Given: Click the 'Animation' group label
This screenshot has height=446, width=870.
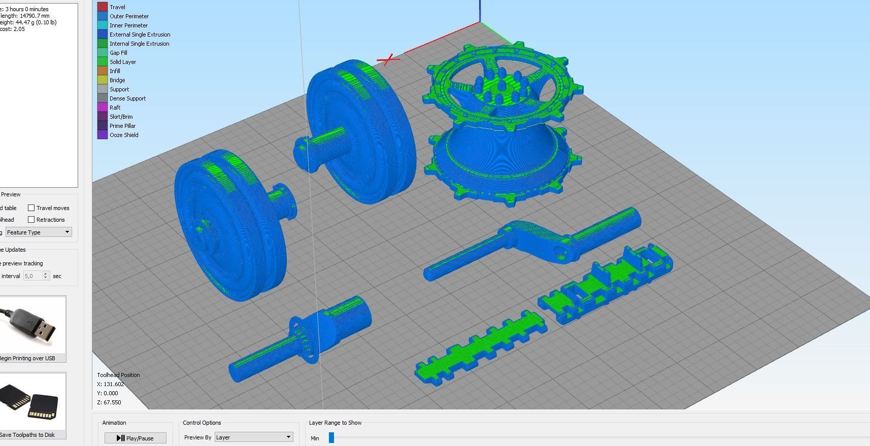Looking at the screenshot, I should click(x=114, y=423).
